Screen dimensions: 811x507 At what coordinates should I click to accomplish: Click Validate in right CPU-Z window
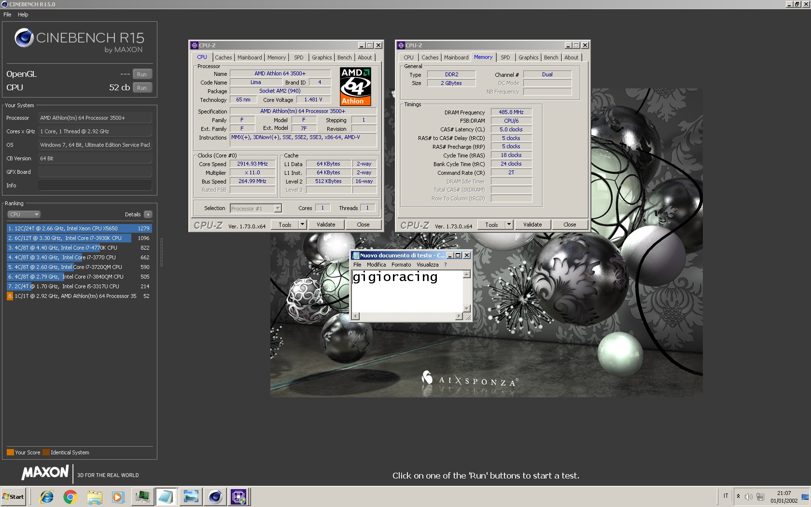[532, 225]
